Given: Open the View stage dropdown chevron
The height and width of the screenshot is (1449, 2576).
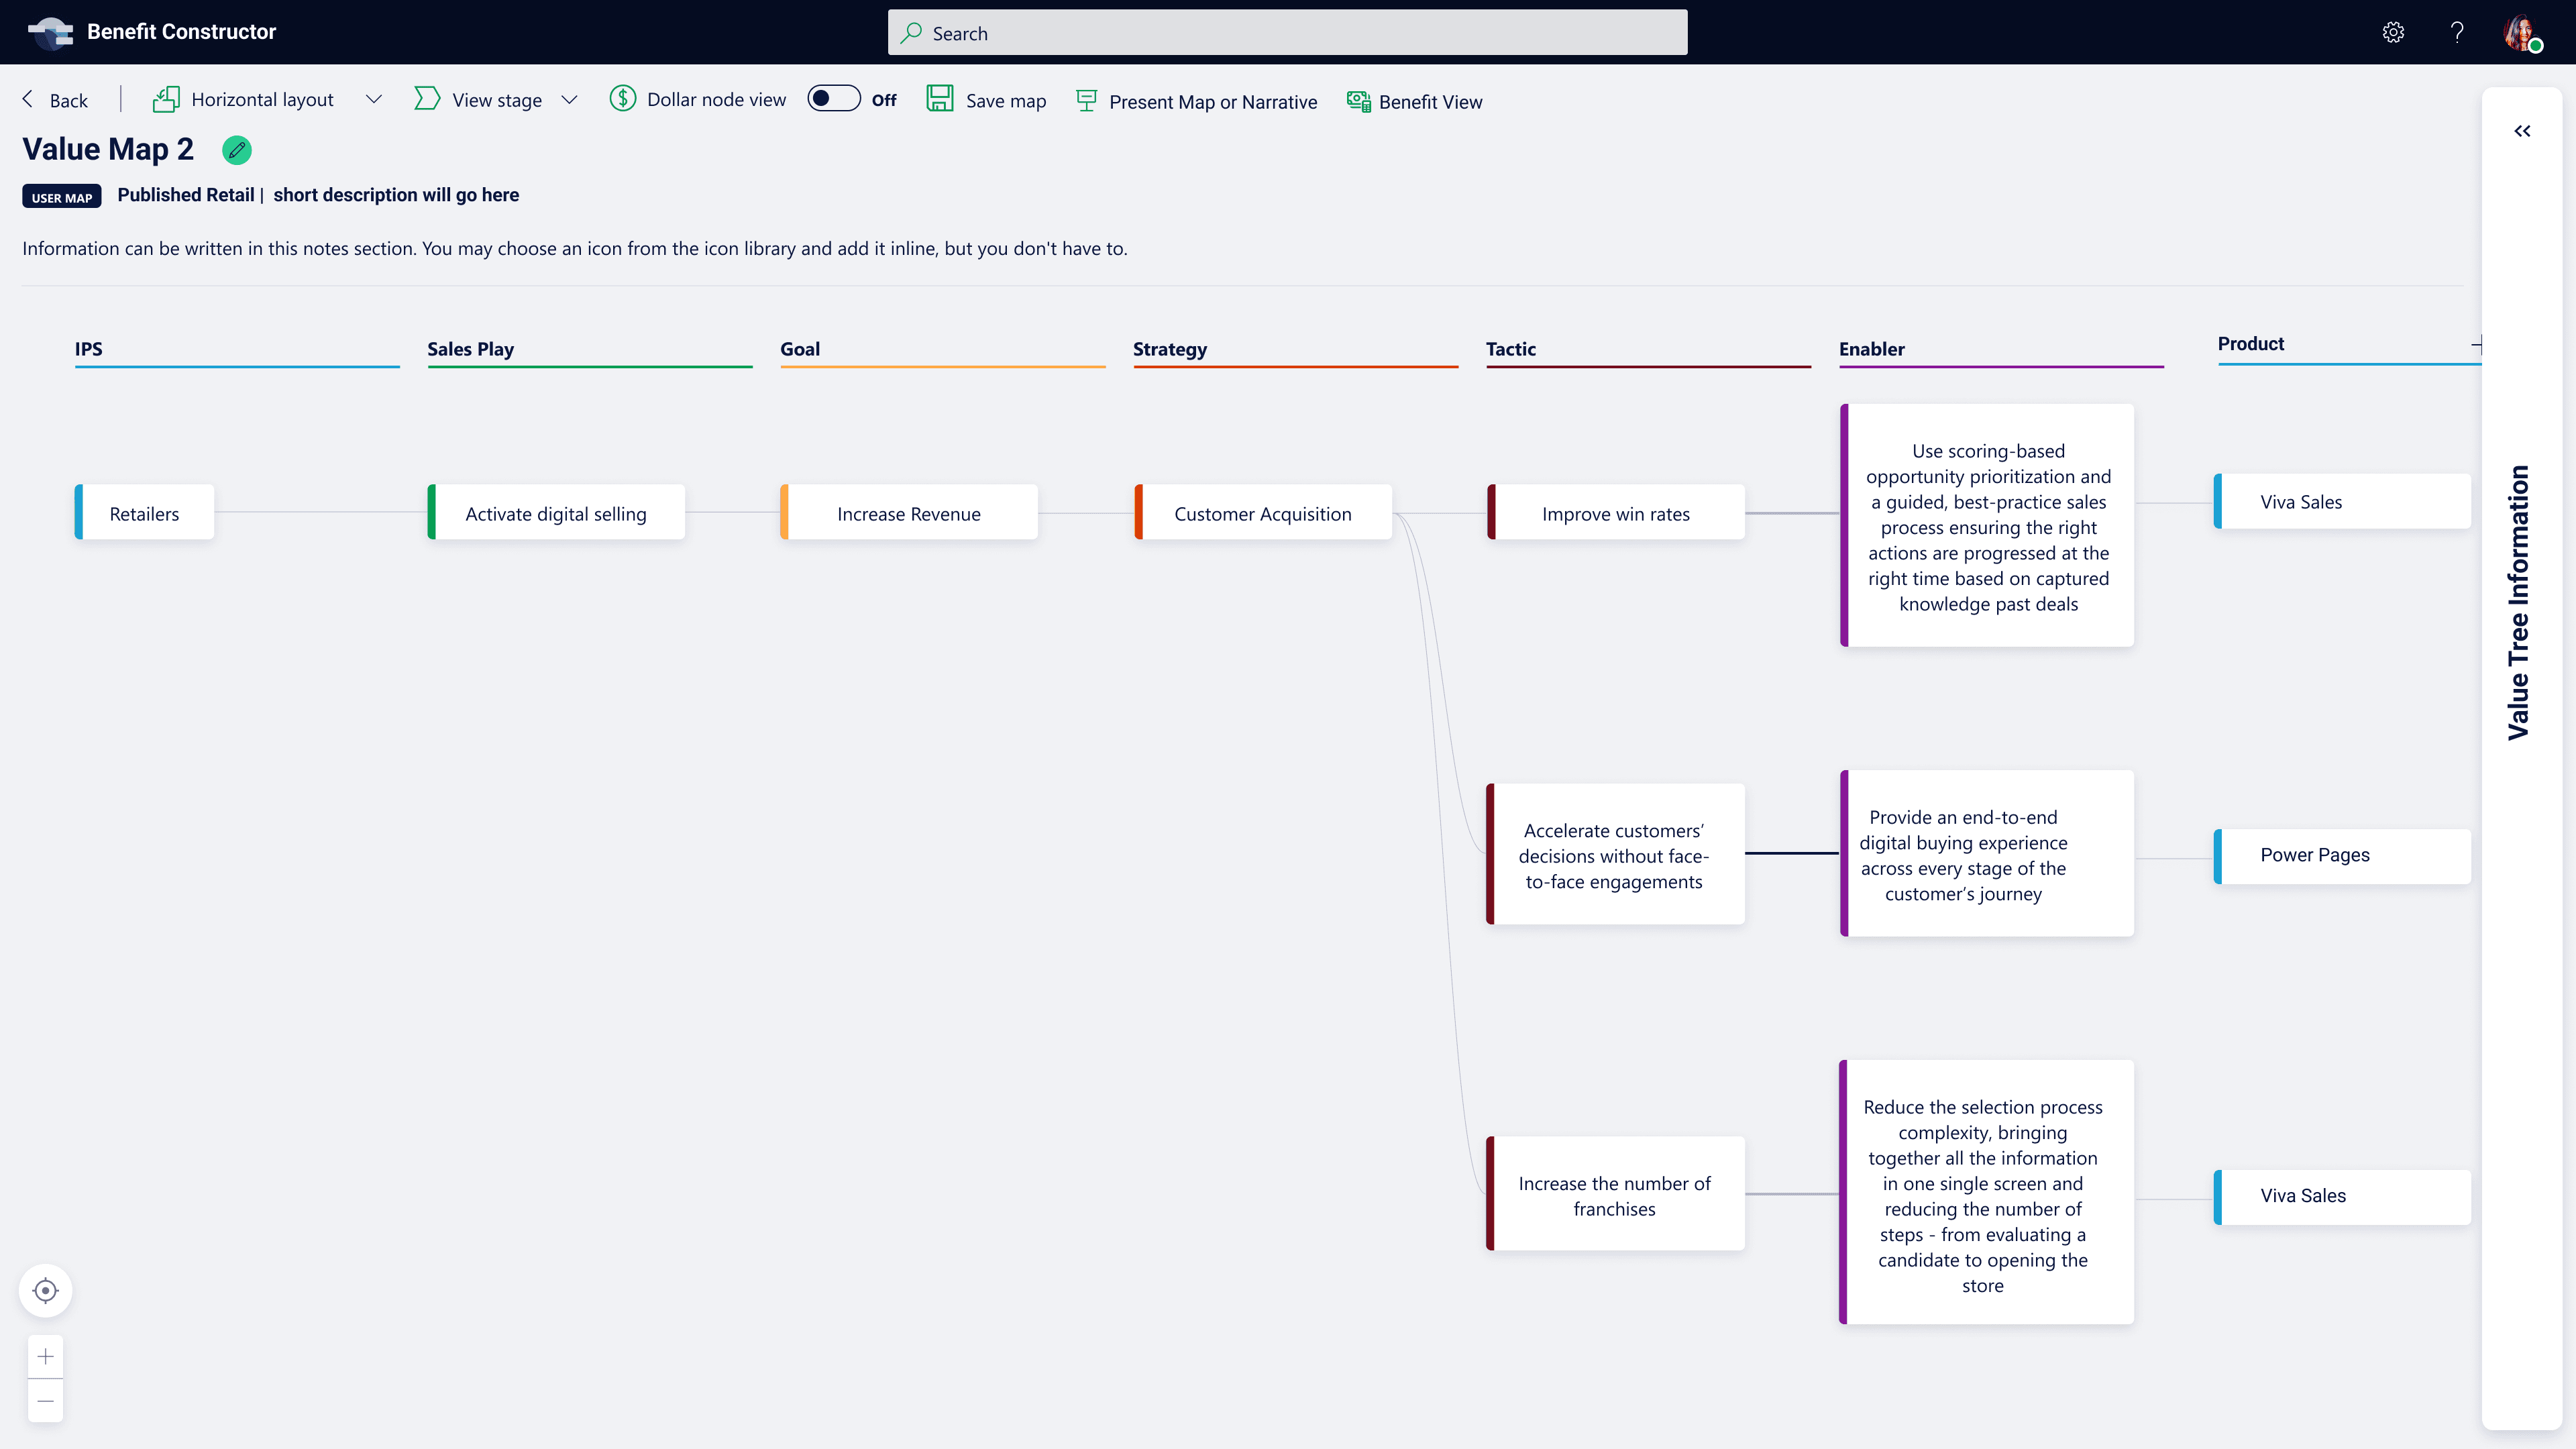Looking at the screenshot, I should pos(569,99).
